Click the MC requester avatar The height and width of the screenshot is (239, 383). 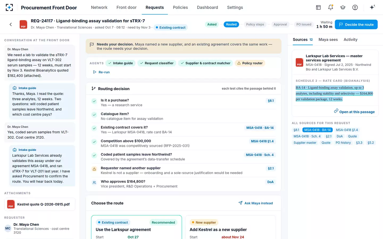(8, 228)
